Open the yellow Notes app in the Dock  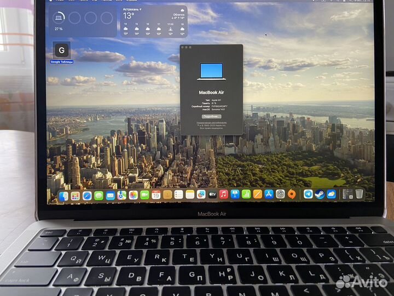[x=190, y=194]
